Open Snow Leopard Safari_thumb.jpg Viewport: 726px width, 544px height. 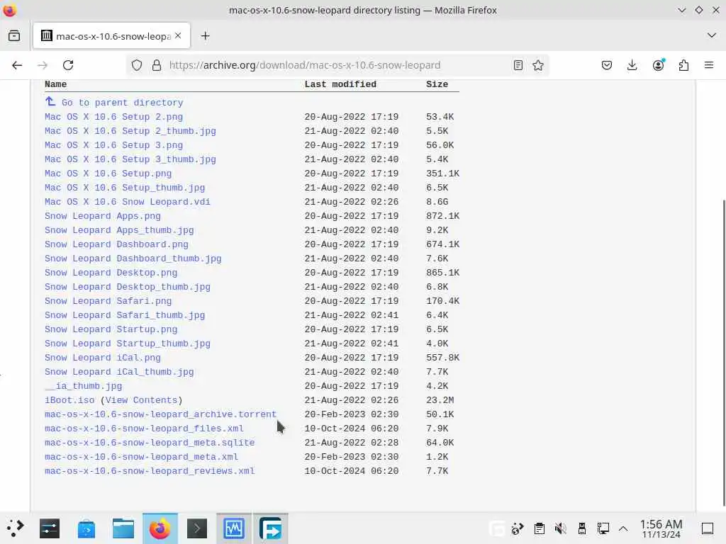pyautogui.click(x=125, y=315)
